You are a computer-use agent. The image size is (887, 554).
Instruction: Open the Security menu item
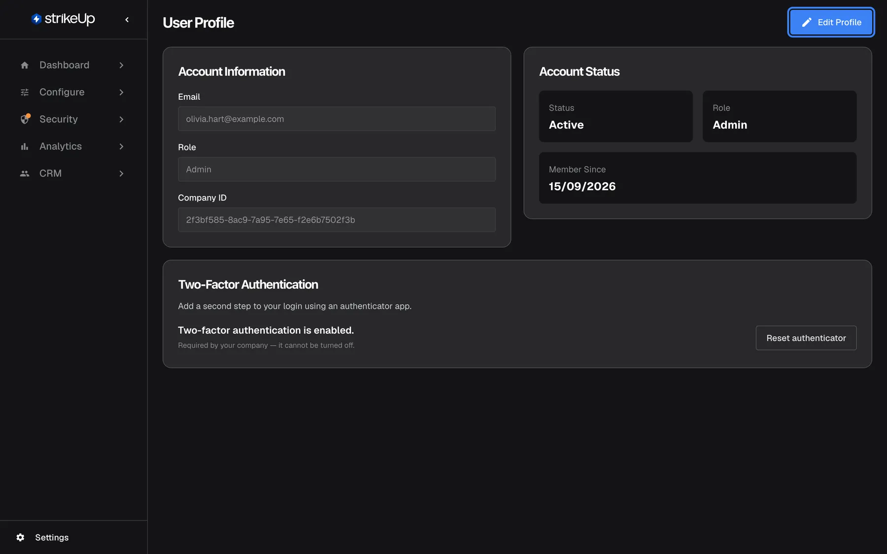point(73,119)
